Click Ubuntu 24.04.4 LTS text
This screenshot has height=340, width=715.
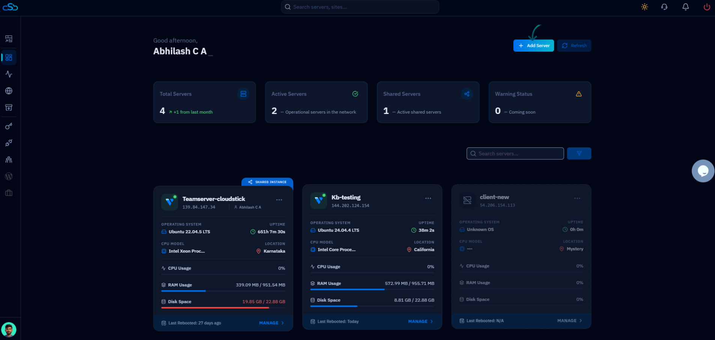pos(338,230)
